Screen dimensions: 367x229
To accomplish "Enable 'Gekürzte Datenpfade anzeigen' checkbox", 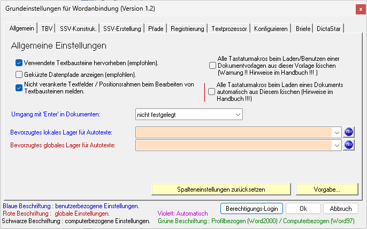I will [19, 74].
